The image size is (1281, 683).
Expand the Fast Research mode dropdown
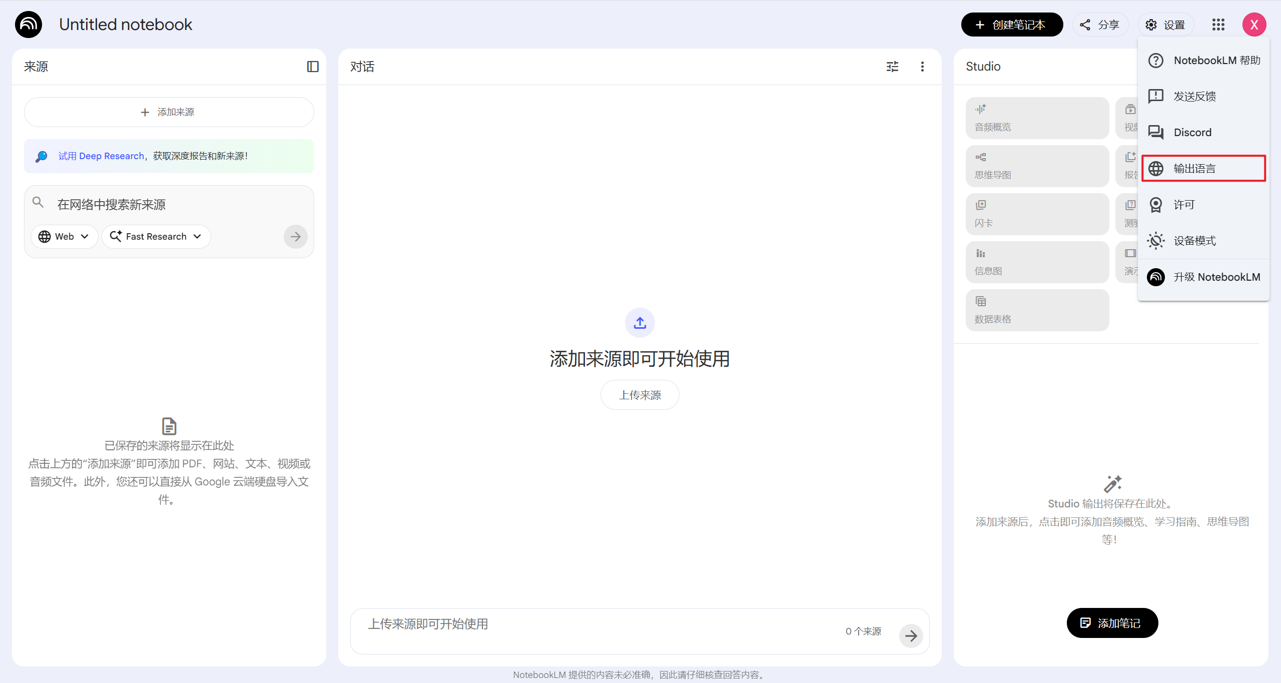click(x=156, y=237)
